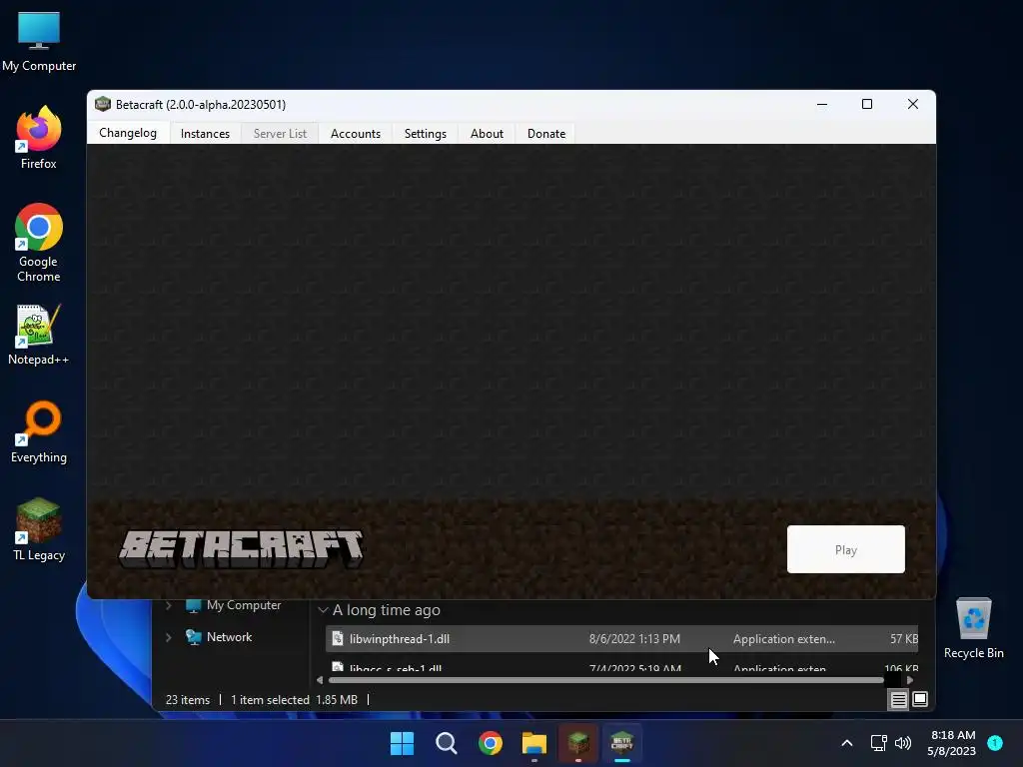Open the notification badge in the taskbar
The width and height of the screenshot is (1023, 767).
tap(995, 743)
